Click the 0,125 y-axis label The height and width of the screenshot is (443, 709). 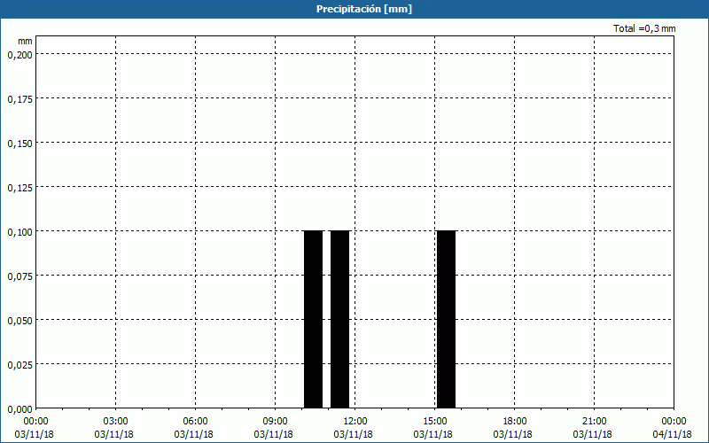20,188
